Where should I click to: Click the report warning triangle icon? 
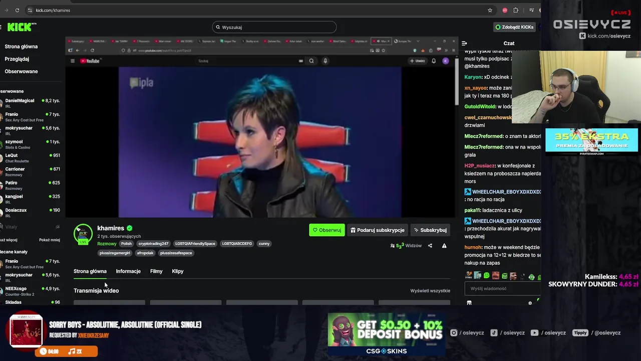point(444,246)
